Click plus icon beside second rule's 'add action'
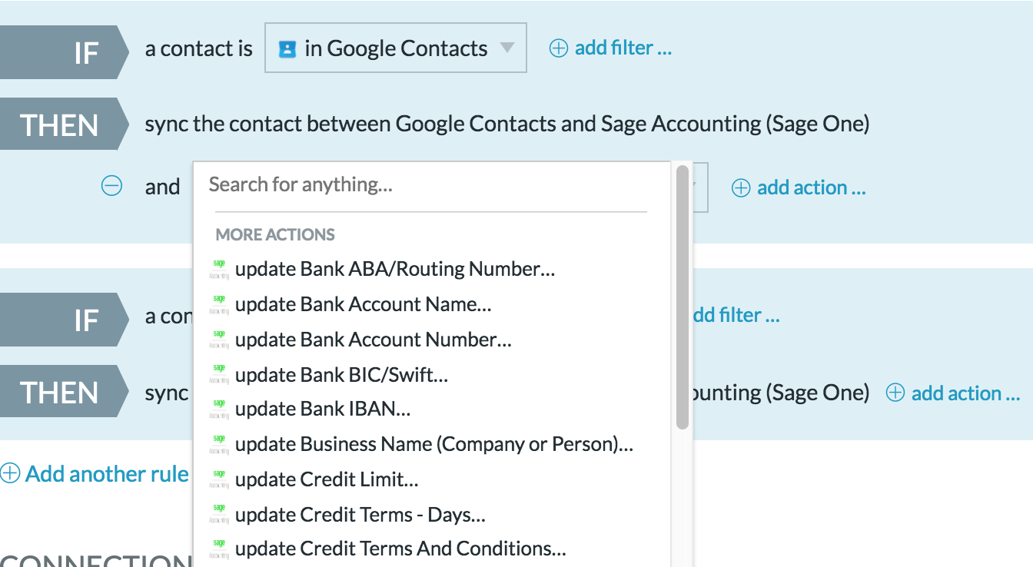 (x=895, y=393)
